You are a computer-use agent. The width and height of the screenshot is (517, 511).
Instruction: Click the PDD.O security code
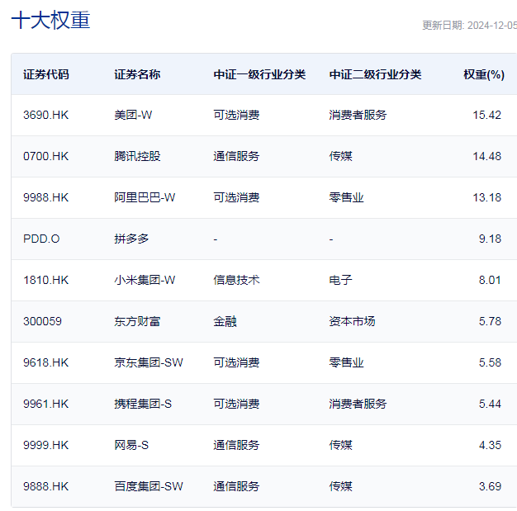pyautogui.click(x=41, y=239)
